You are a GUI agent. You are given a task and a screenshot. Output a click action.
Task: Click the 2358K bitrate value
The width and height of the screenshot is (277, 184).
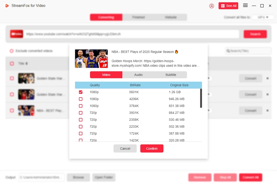point(134,120)
